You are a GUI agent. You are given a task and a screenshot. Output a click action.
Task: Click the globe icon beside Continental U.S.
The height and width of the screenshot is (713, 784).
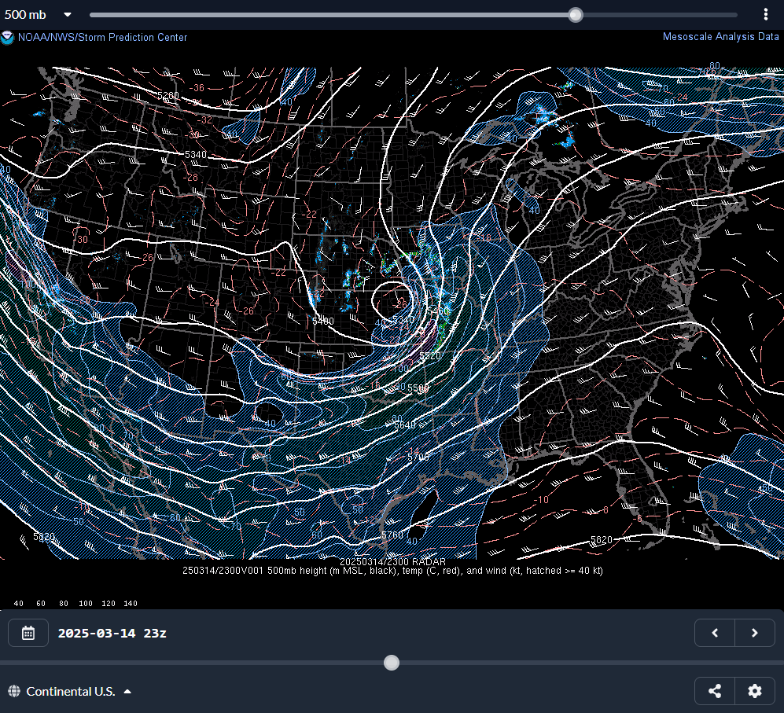click(x=14, y=692)
